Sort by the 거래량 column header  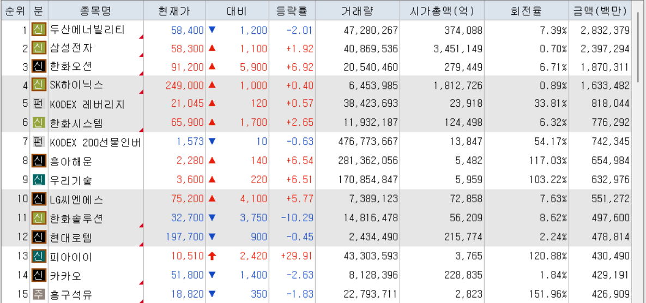358,11
